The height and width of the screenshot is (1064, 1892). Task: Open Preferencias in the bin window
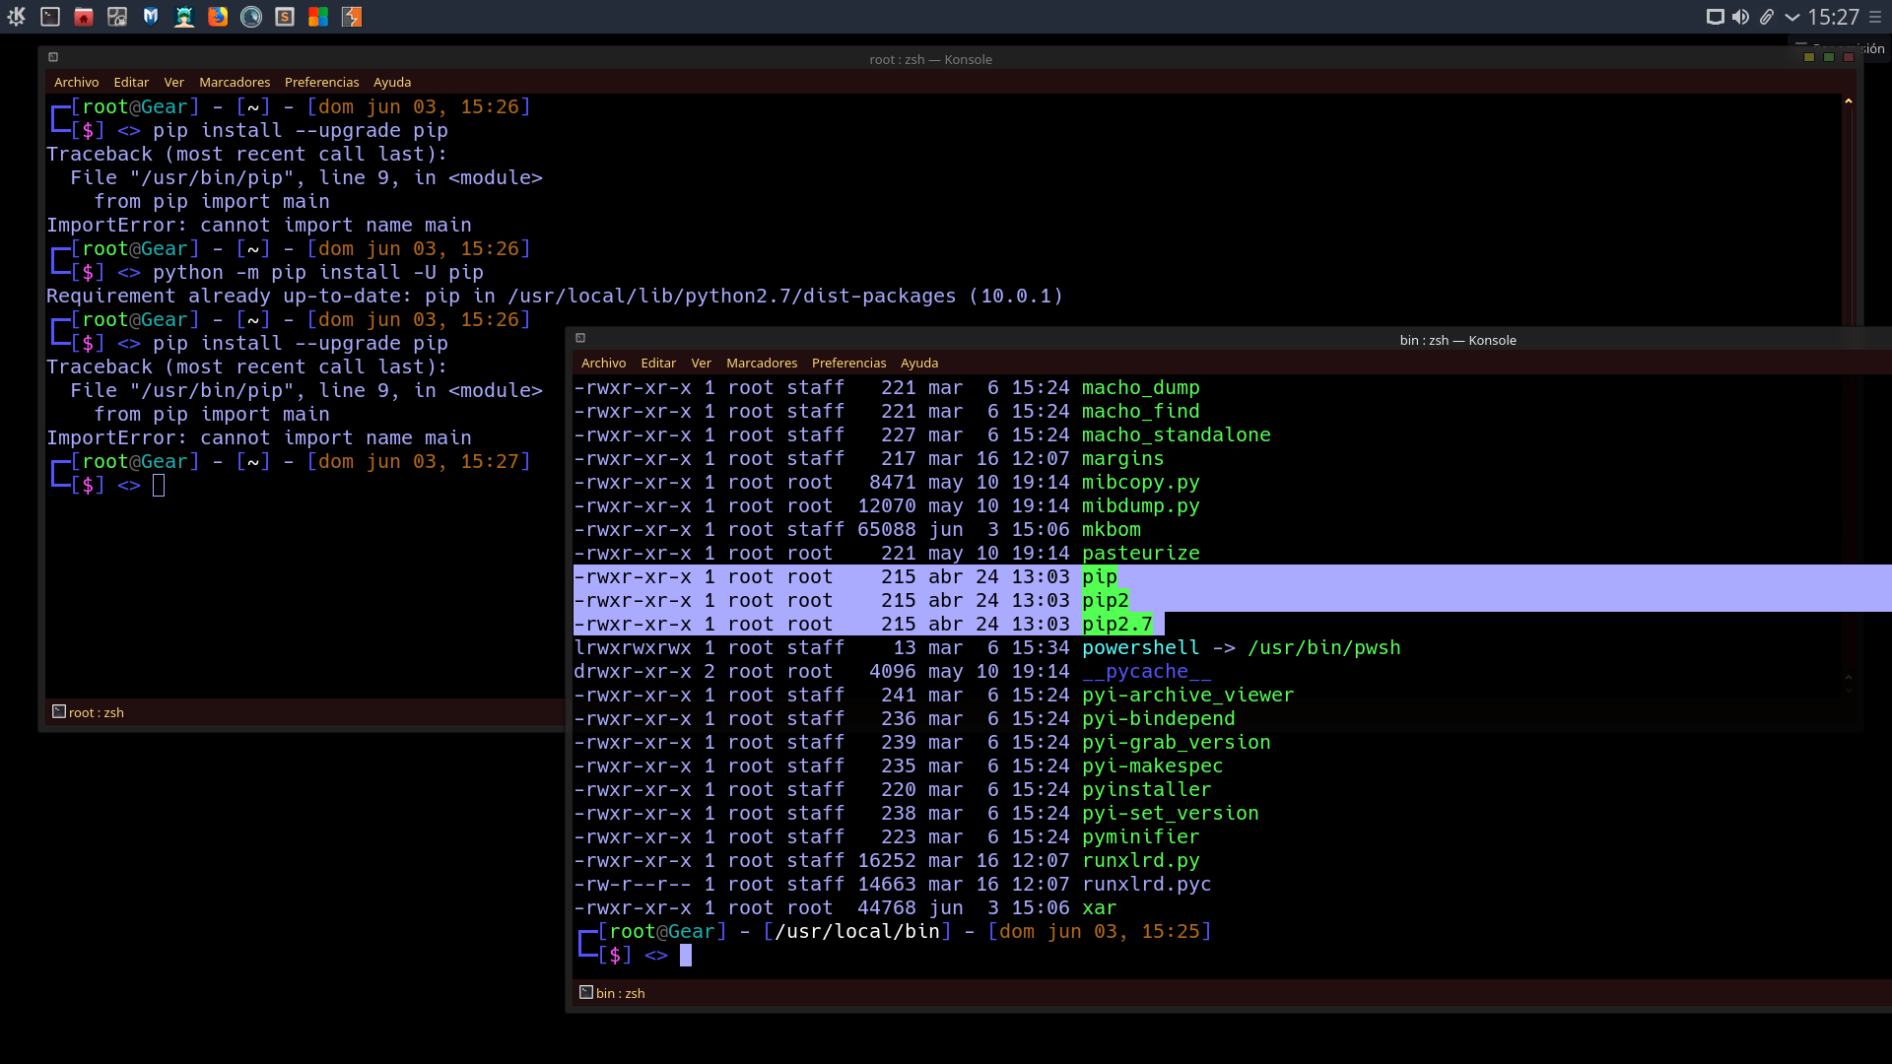tap(848, 363)
